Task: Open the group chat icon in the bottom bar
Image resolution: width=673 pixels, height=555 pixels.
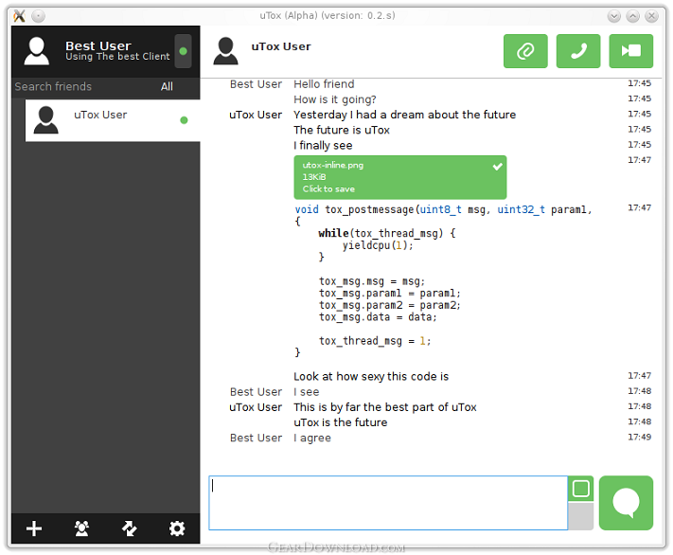Action: coord(81,528)
